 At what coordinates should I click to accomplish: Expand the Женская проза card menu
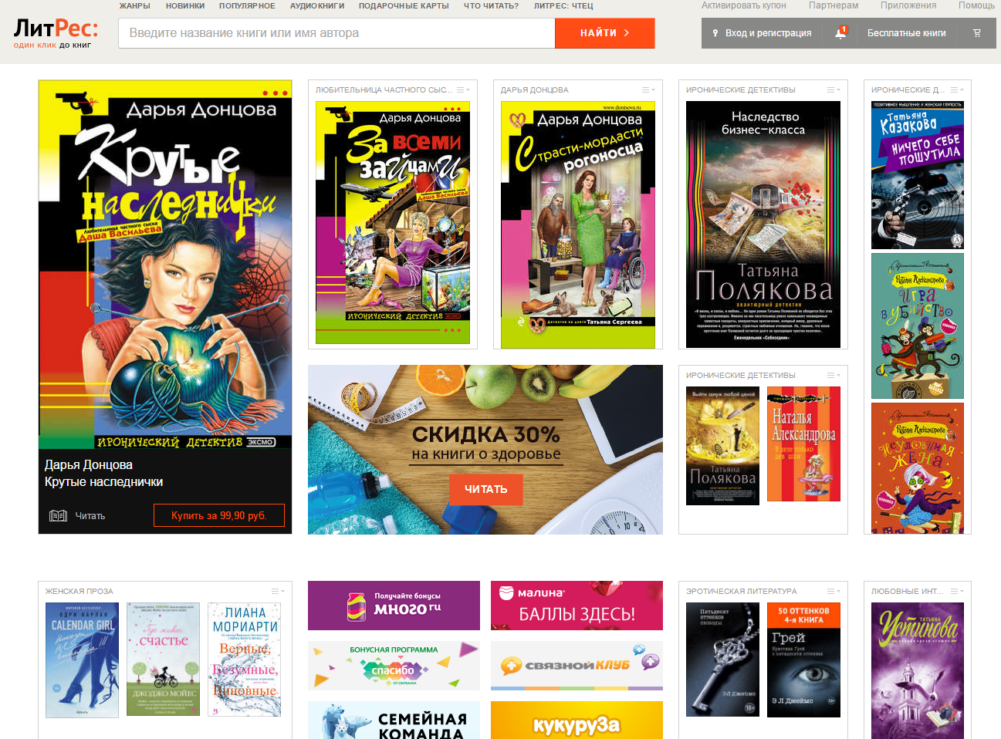click(278, 592)
